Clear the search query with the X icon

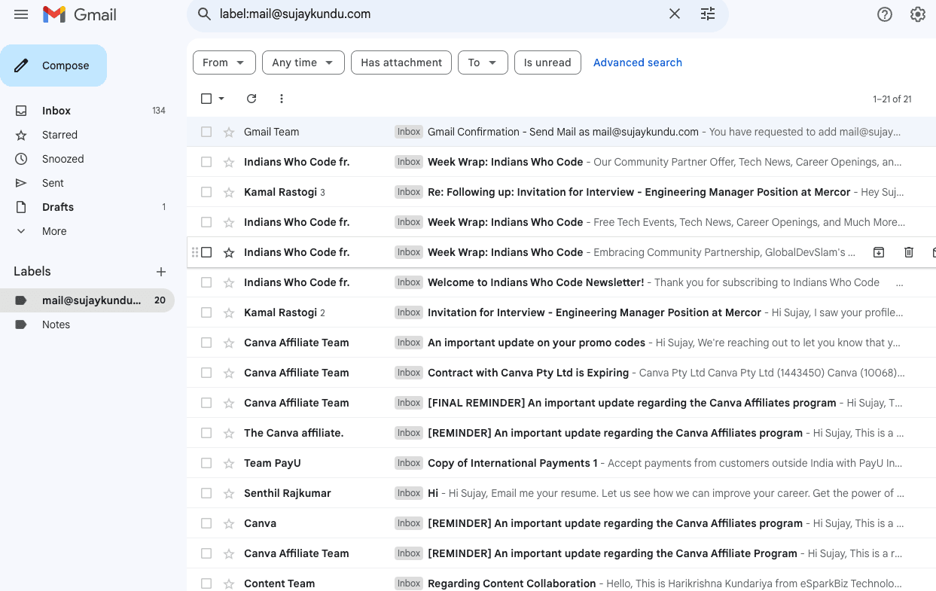[x=674, y=14]
